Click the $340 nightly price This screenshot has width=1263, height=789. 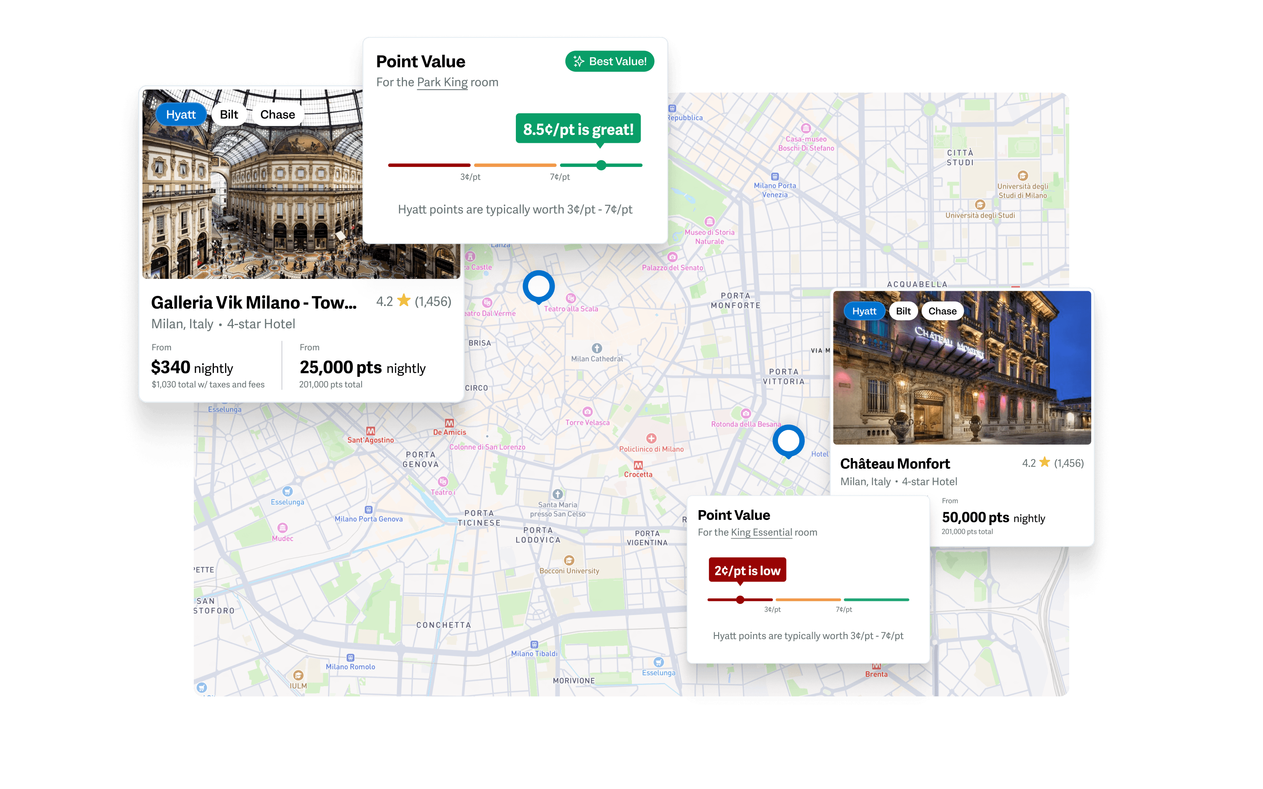pyautogui.click(x=191, y=367)
